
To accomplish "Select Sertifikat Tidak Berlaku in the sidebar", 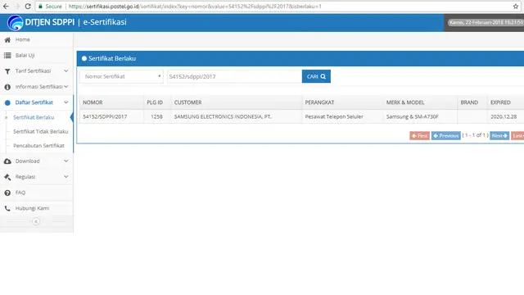I will tap(41, 131).
